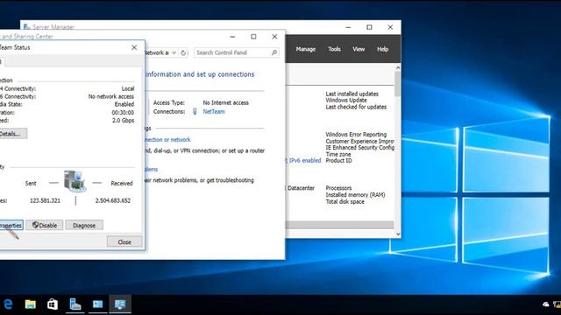Select the 2.0 Gbps speed value

point(123,121)
